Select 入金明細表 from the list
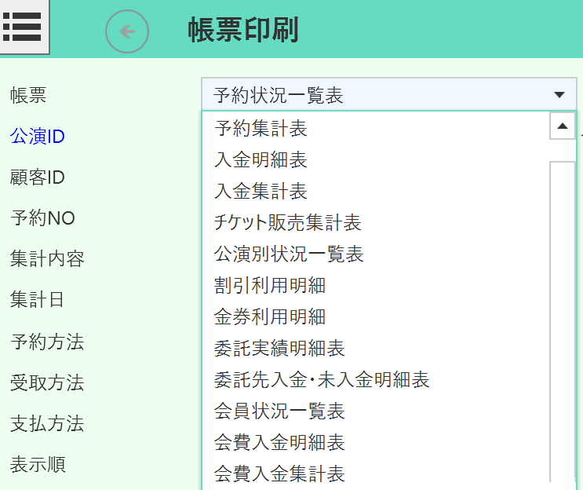 [261, 160]
